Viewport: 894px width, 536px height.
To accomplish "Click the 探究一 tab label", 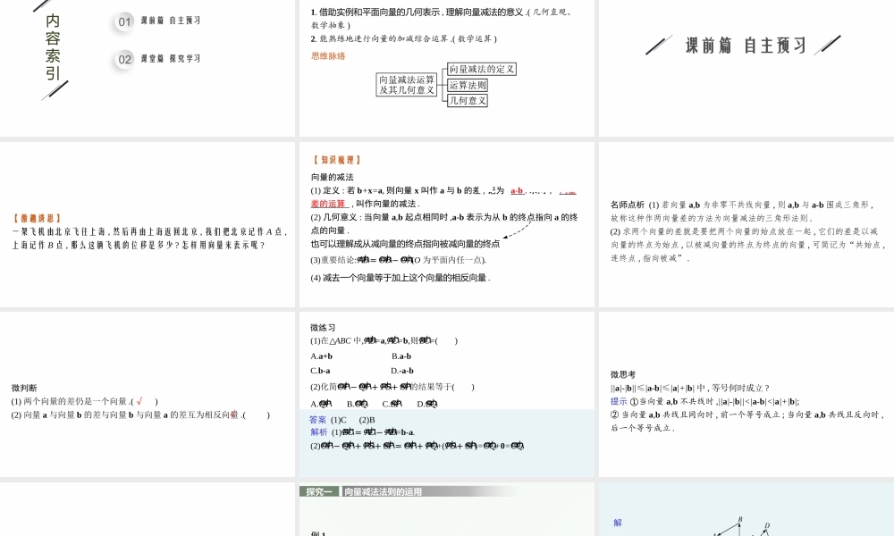I will click(319, 491).
